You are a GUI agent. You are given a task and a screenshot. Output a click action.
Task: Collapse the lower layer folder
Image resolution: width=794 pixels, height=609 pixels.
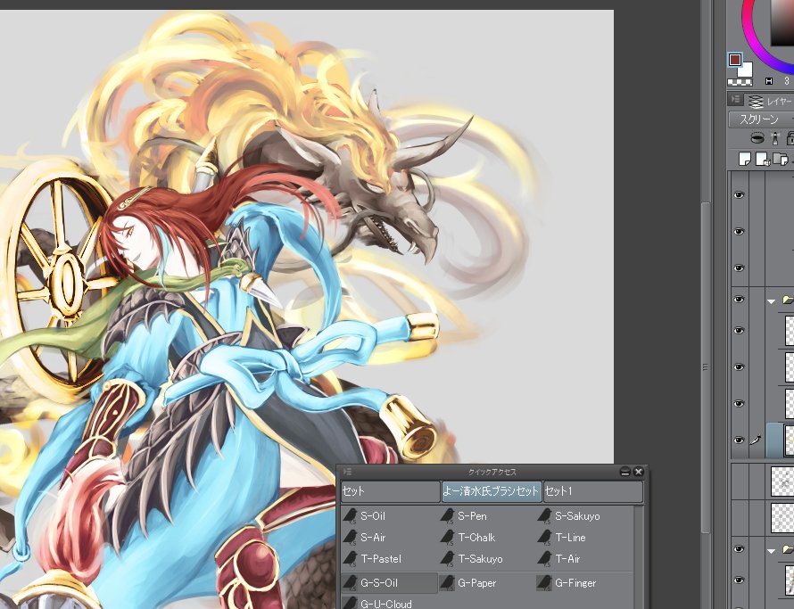click(772, 551)
